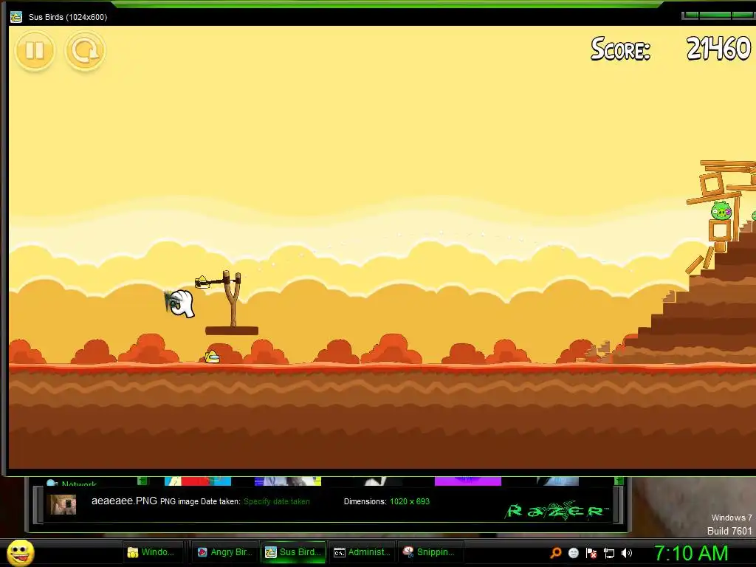The image size is (756, 567).
Task: Click the 7:10 AM clock
Action: [x=691, y=553]
